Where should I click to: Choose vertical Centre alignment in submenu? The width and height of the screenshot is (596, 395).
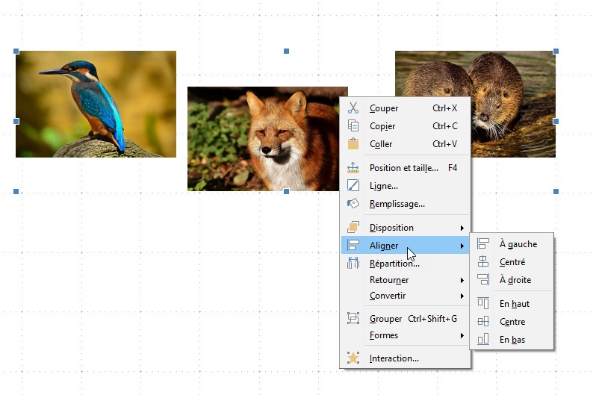(512, 322)
